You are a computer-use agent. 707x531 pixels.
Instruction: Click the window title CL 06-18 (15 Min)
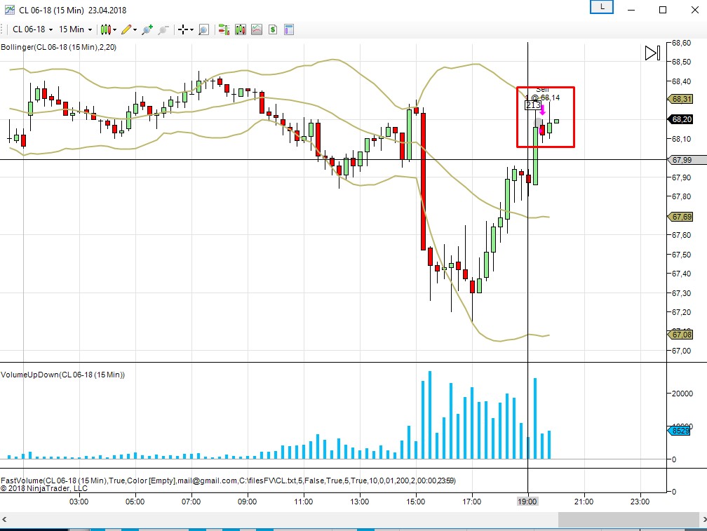coord(51,10)
